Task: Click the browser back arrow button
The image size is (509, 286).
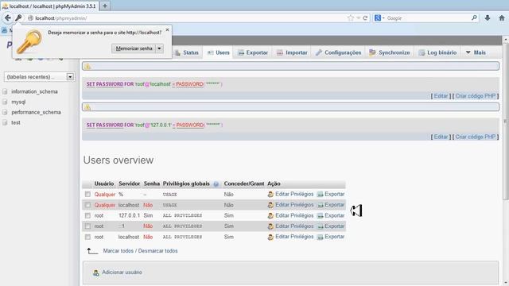Action: coord(8,18)
